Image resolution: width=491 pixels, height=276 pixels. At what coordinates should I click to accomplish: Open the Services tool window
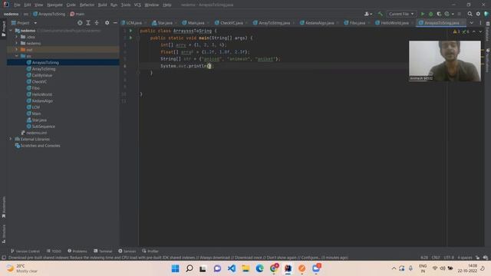coord(127,251)
